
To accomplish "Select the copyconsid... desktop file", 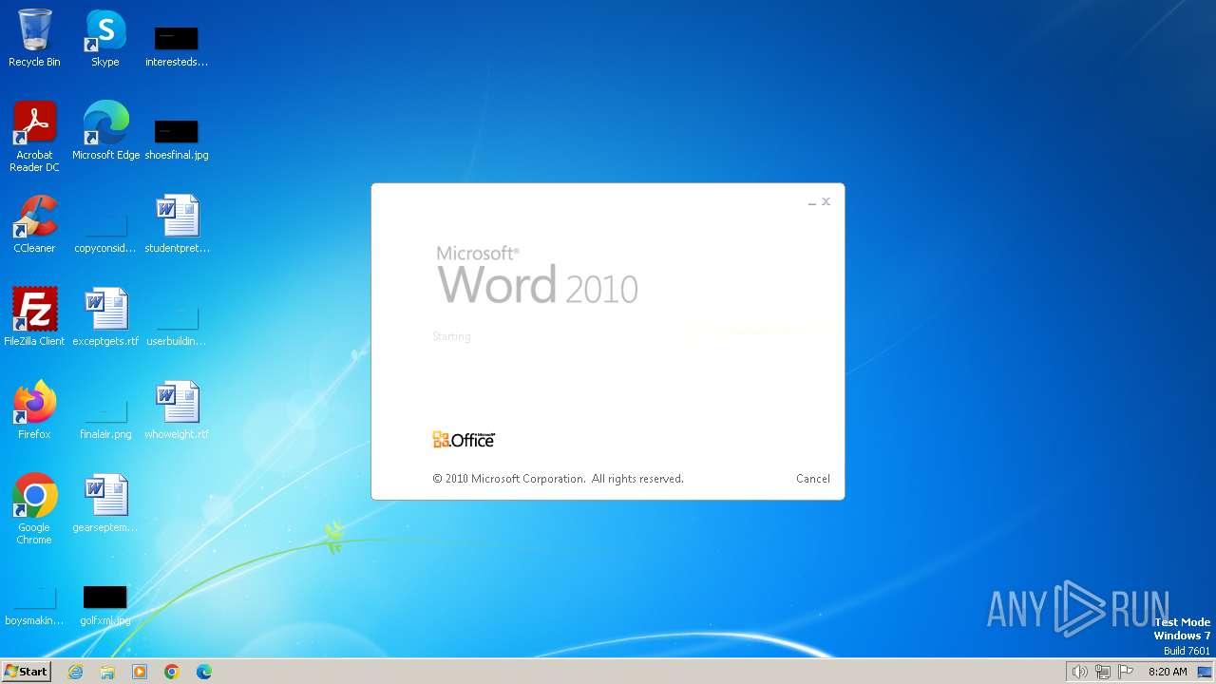I will tap(105, 232).
